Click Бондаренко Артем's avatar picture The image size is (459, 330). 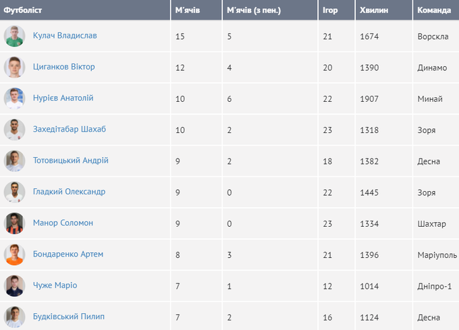14,254
